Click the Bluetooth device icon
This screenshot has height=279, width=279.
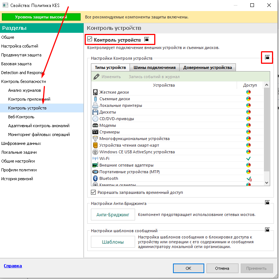(95, 178)
